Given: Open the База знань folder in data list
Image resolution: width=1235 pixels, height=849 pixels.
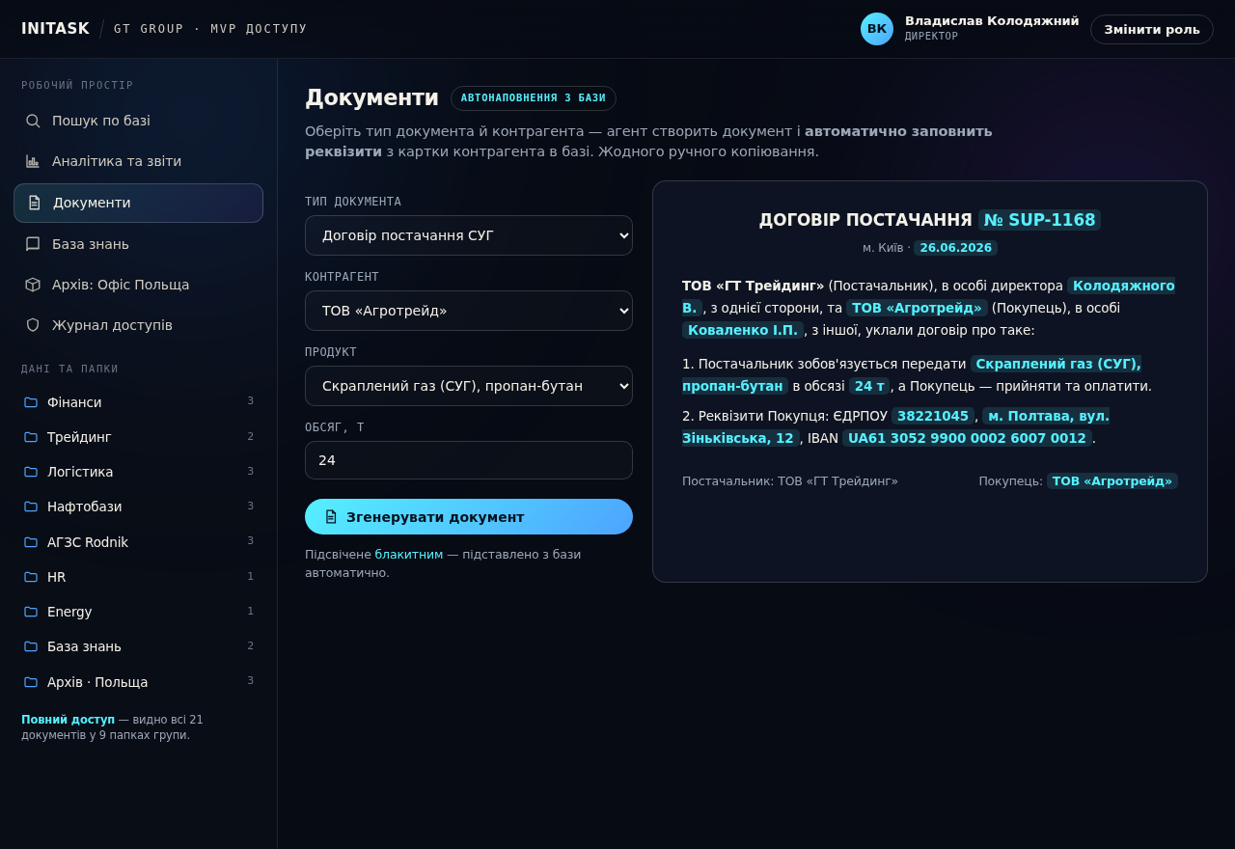Looking at the screenshot, I should point(138,646).
